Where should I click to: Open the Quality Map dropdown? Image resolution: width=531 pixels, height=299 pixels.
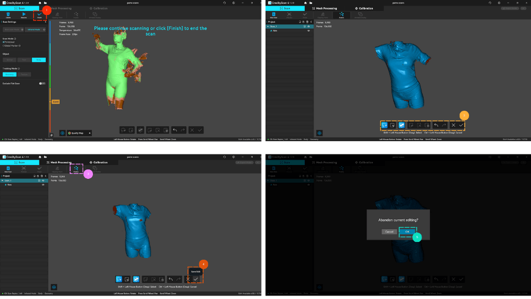pos(79,133)
